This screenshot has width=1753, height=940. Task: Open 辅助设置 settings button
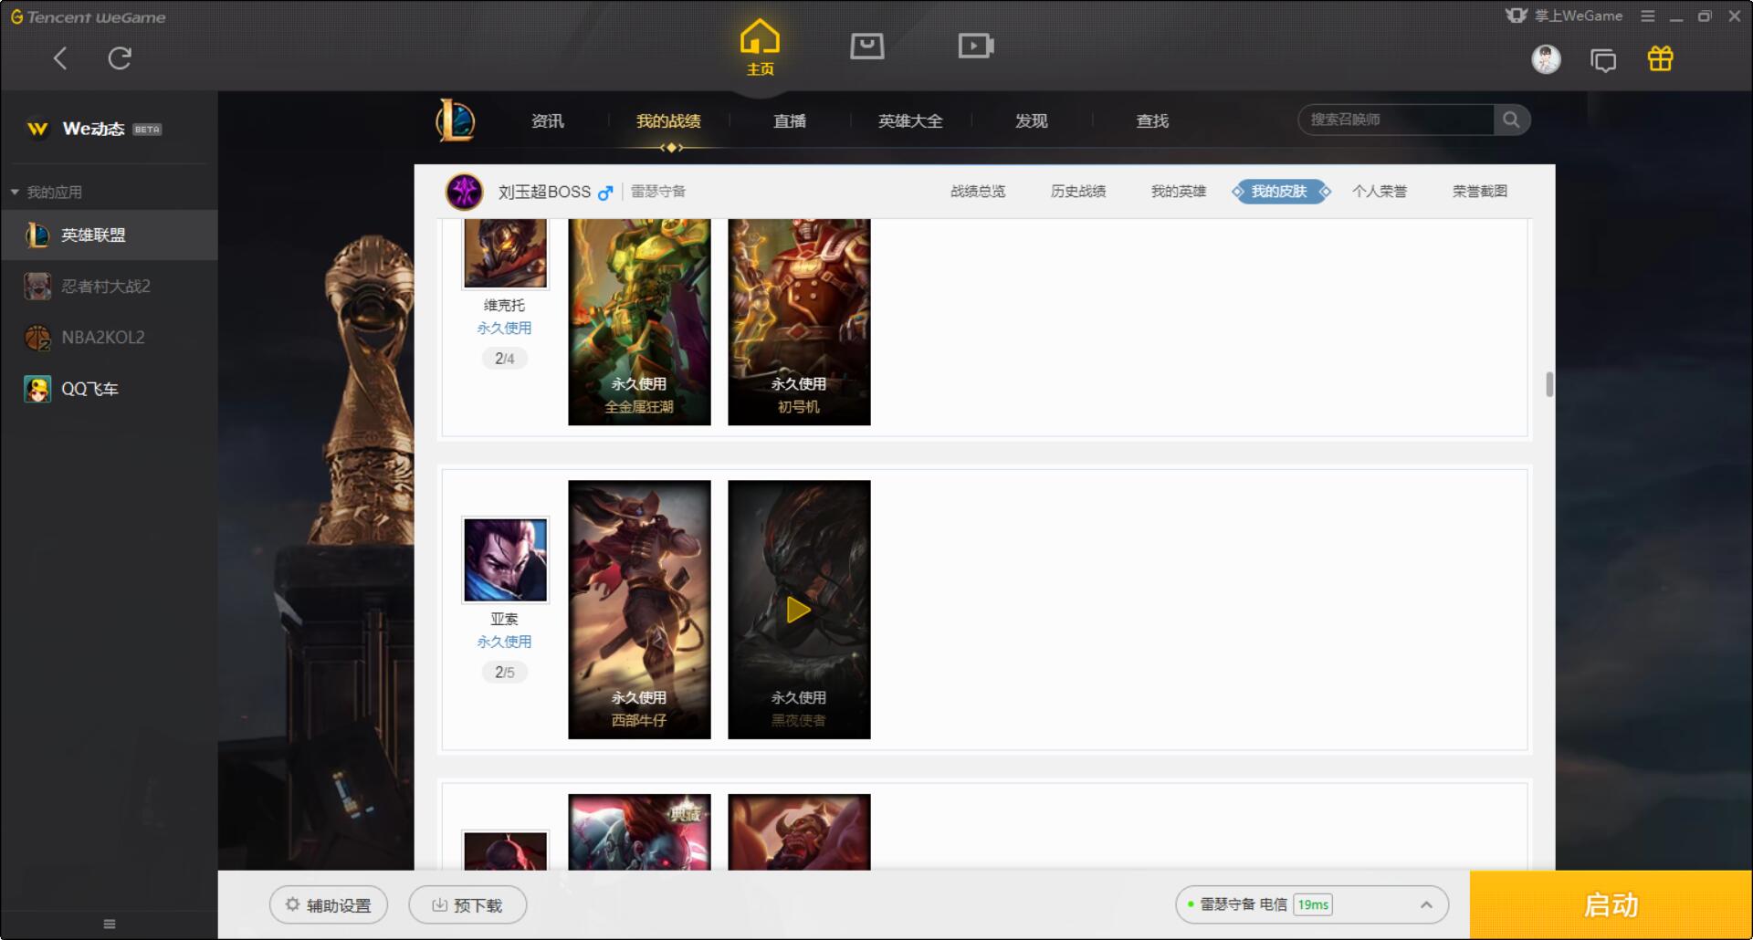click(x=329, y=904)
